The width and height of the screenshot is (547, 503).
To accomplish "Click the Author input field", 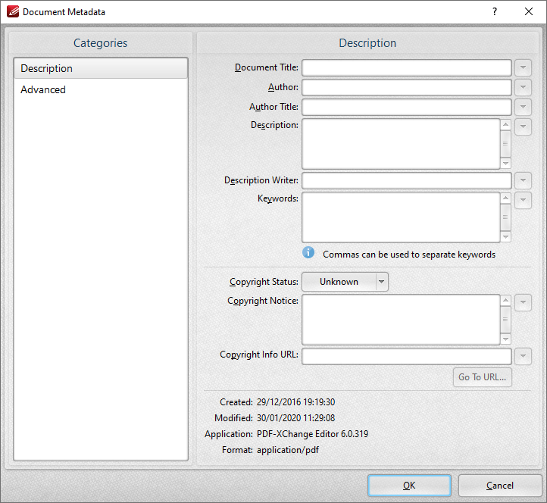I will (407, 87).
